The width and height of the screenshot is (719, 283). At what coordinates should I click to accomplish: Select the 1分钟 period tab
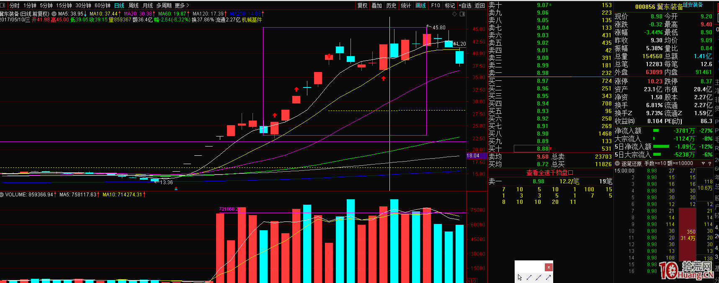tap(30, 5)
